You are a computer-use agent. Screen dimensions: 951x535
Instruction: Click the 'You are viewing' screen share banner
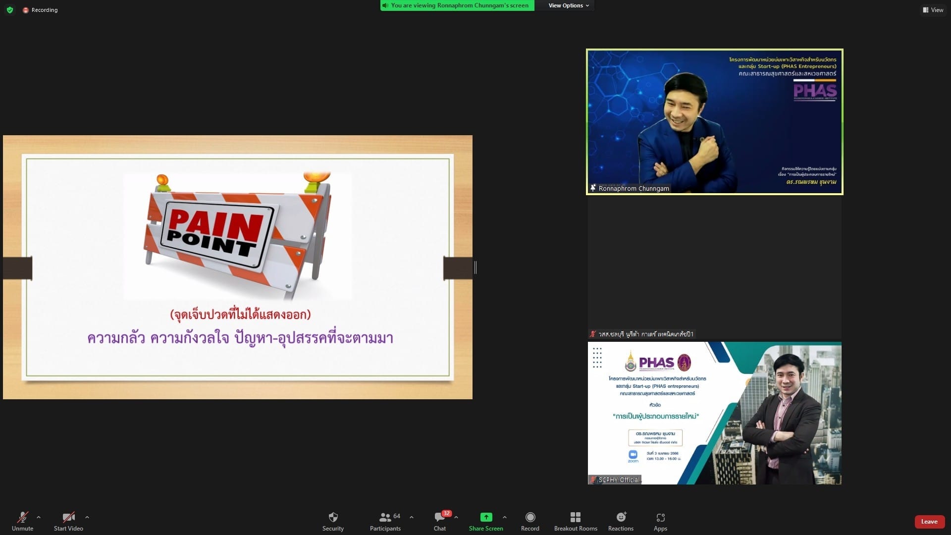[x=457, y=5]
